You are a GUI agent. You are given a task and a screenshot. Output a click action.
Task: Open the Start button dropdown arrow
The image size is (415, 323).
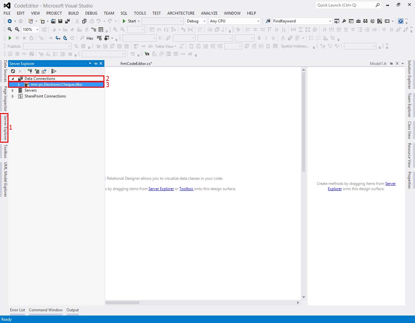pyautogui.click(x=139, y=21)
